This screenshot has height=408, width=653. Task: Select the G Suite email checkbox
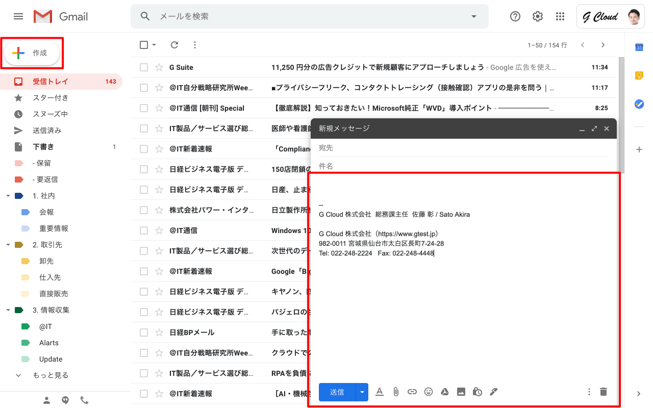point(144,67)
